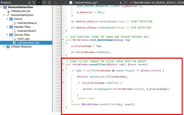Fold eventFilter function at line 255
Screen dimensions: 184x115
tap(63, 64)
